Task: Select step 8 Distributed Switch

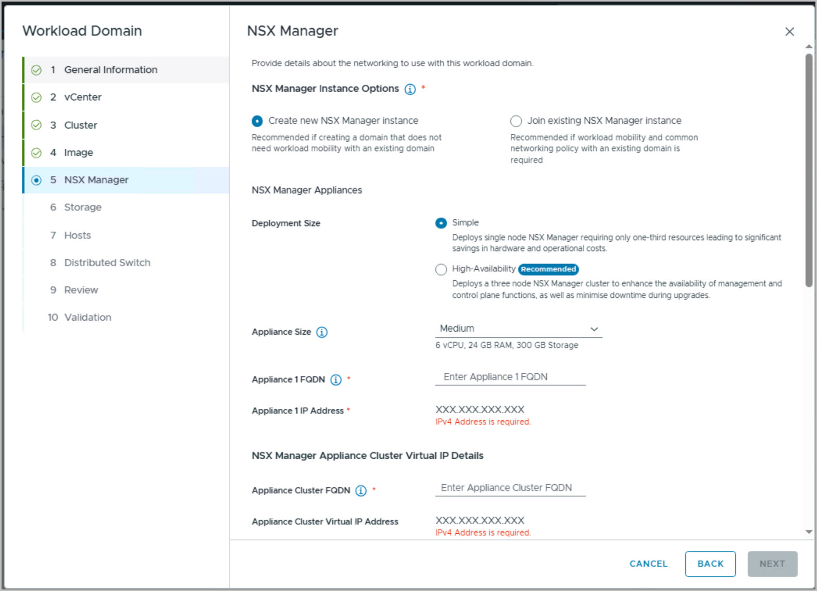Action: (127, 262)
